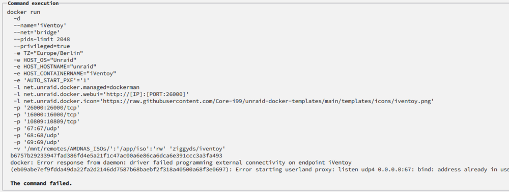Click the --net='bridge' option line
Viewport: 509px width, 192px height.
37,33
